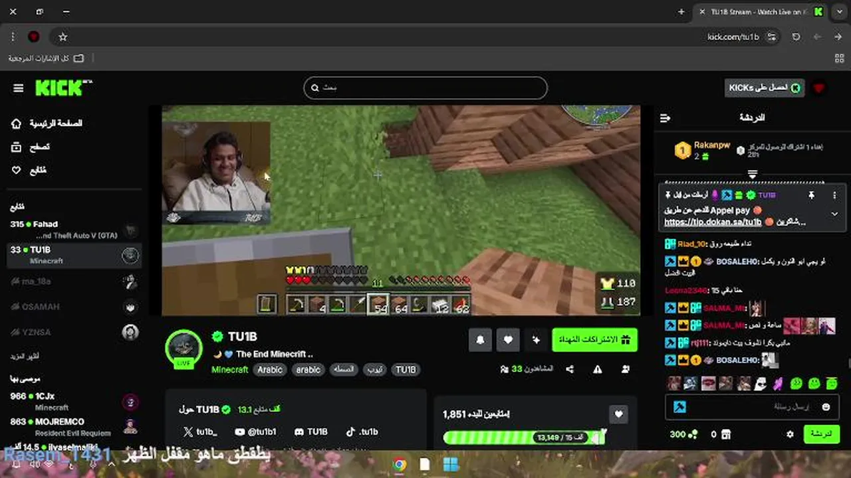Bookmark page with star icon
Image resolution: width=851 pixels, height=478 pixels.
[x=62, y=37]
